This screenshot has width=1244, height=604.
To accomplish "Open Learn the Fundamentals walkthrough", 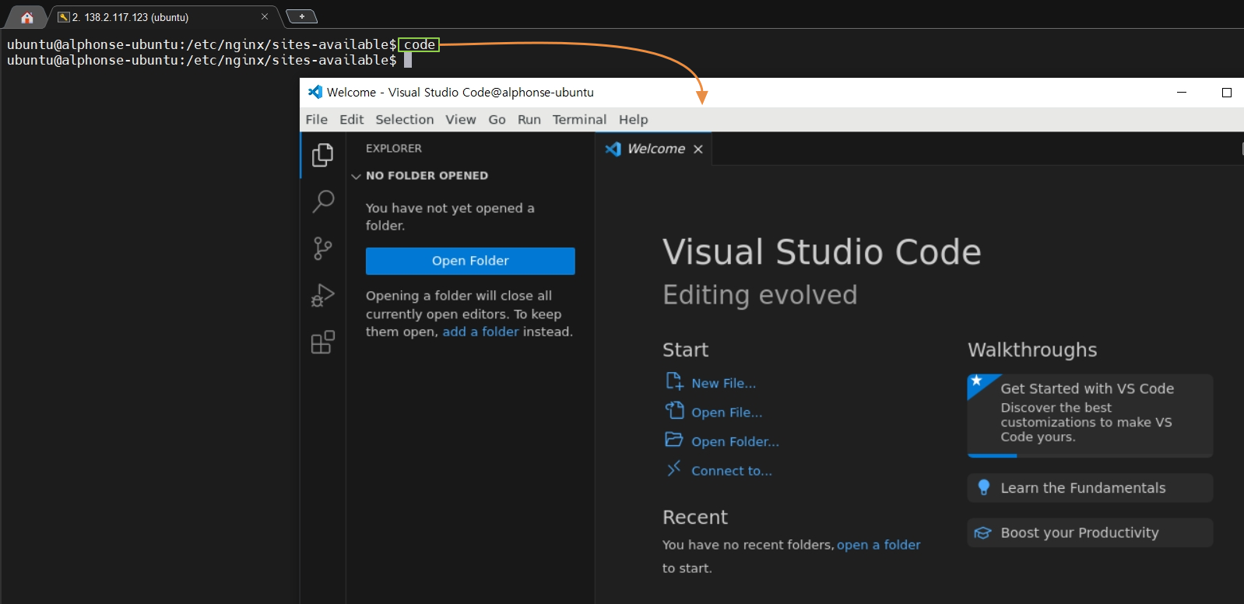I will click(1090, 488).
